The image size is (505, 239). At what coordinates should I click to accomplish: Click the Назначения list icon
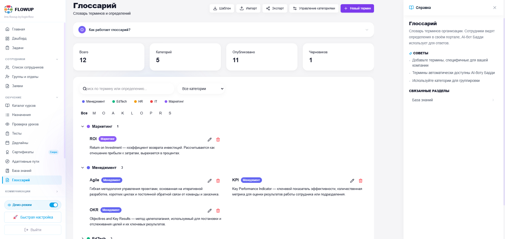(x=7, y=115)
